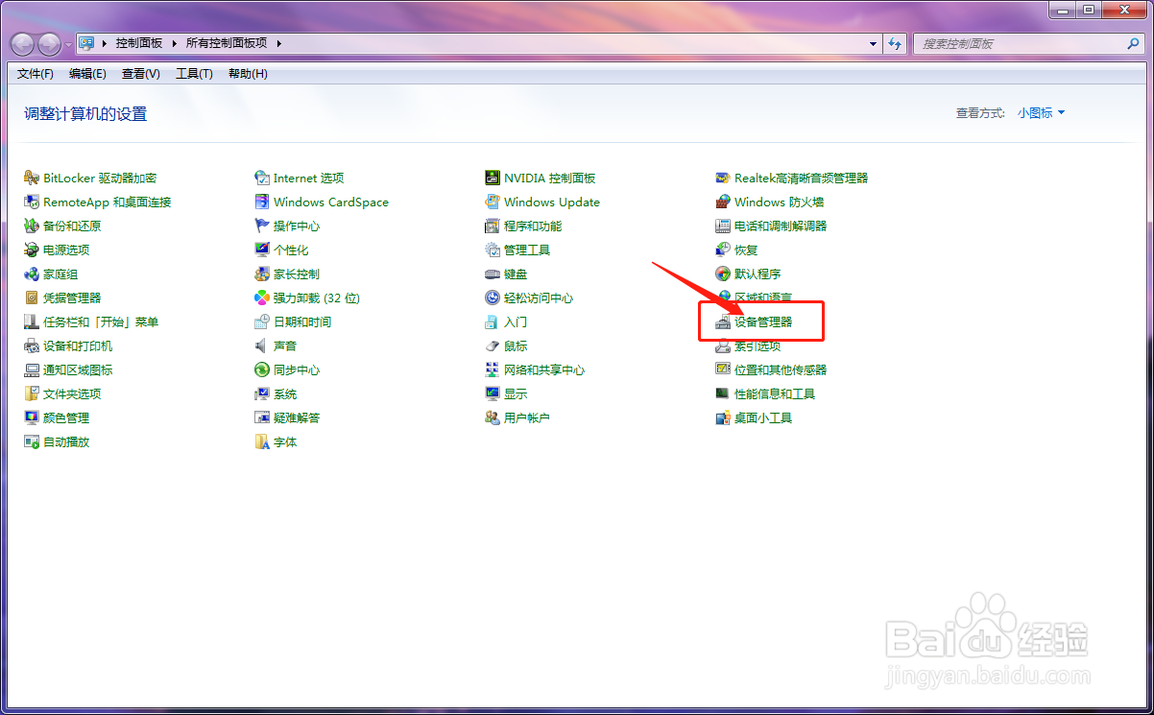Click the 声音 speaker icon
The image size is (1154, 715).
[x=262, y=346]
